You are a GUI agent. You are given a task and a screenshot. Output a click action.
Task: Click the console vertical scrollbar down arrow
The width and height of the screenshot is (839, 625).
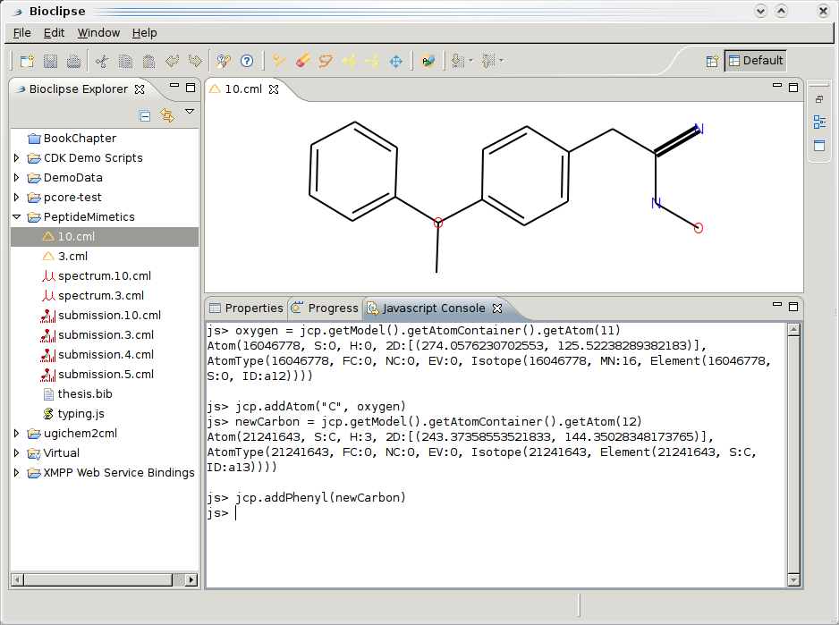[792, 580]
